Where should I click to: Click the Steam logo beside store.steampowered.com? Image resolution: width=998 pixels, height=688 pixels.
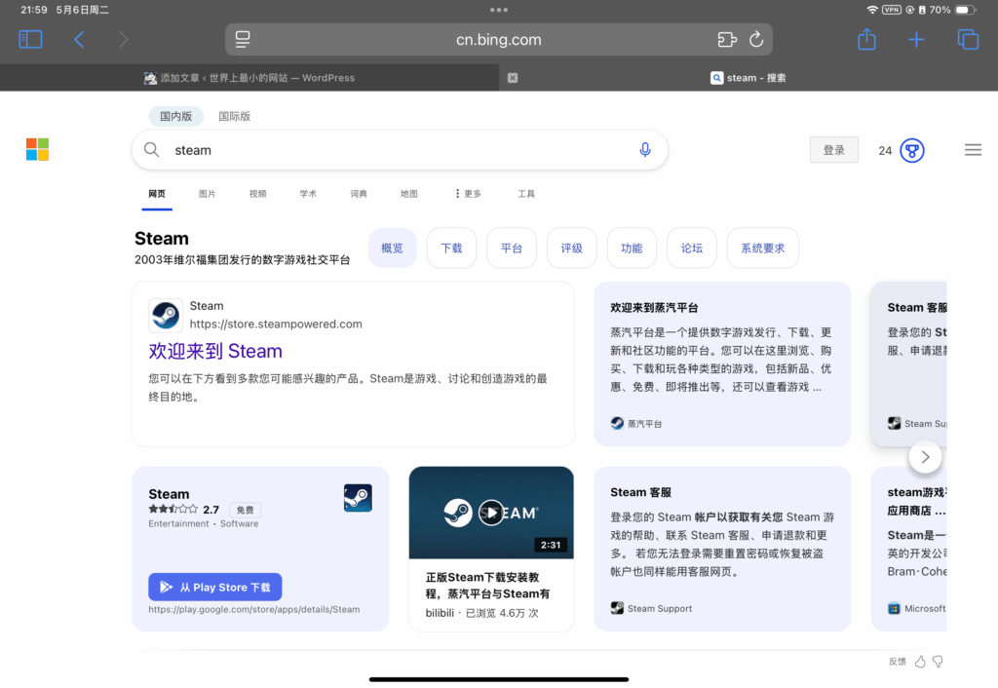(166, 315)
